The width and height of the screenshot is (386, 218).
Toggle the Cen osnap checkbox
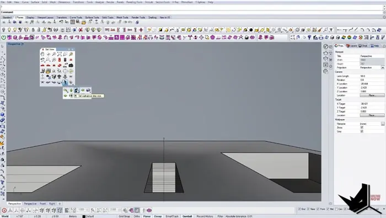(336, 209)
